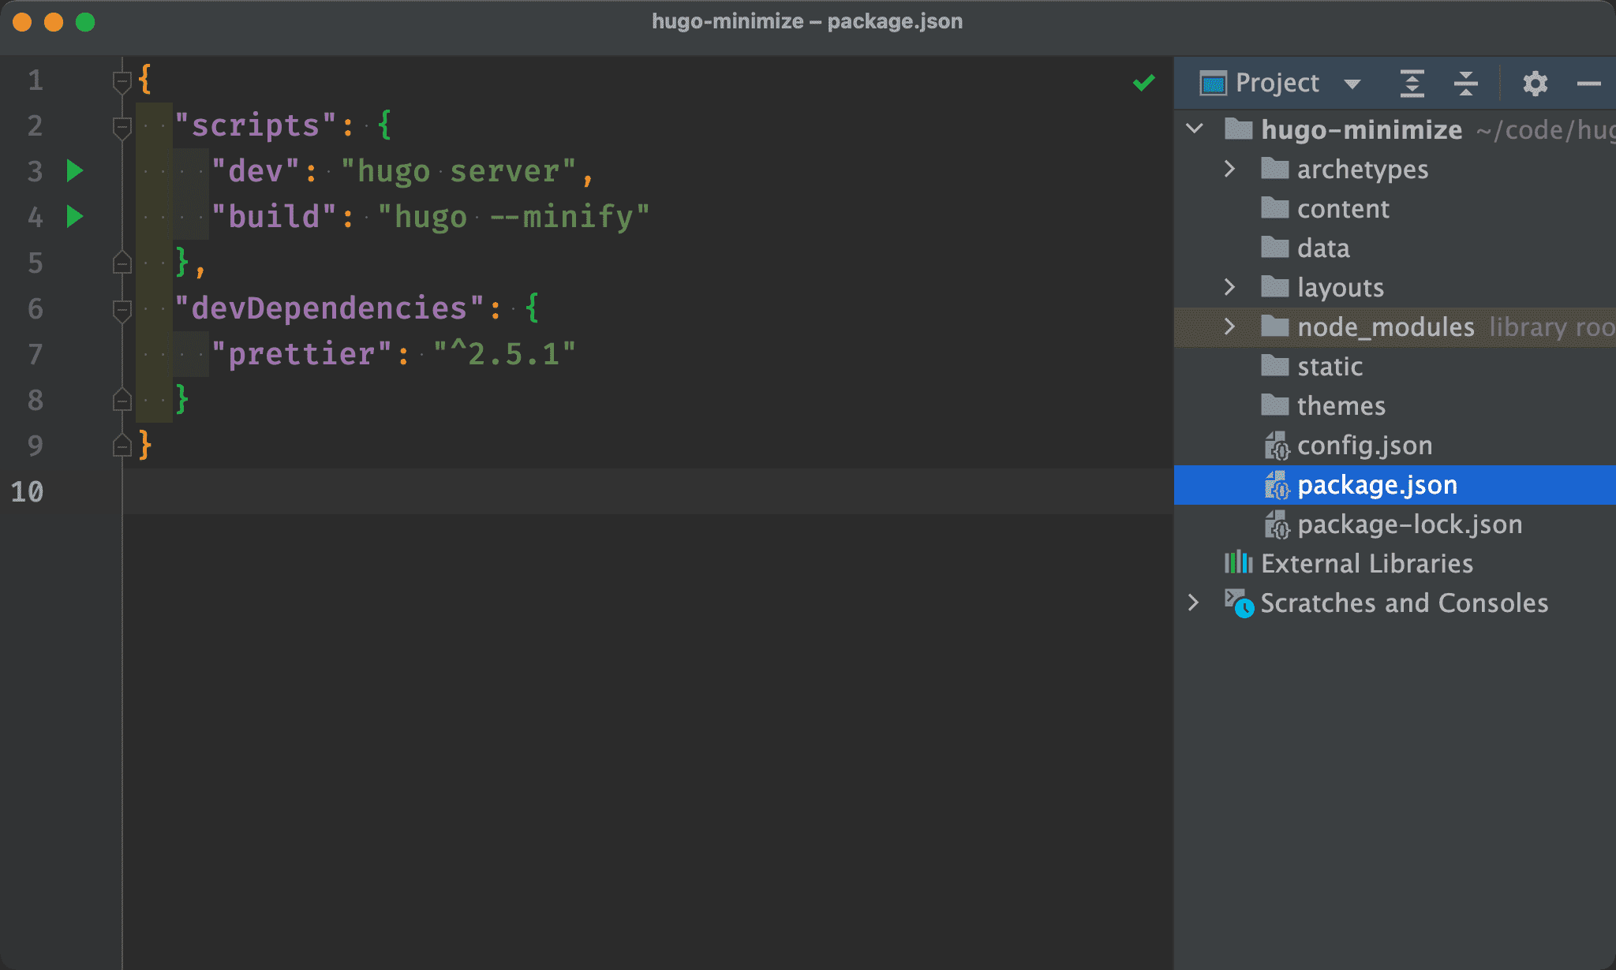Click the line 1 code fold indicator
1616x970 pixels.
tap(125, 80)
